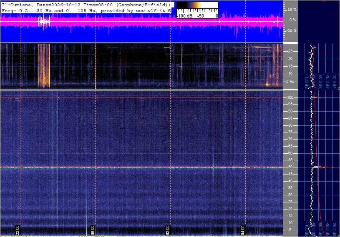Click the www.vlf.it text in header
Viewport: 340px width, 237px height.
tap(151, 10)
